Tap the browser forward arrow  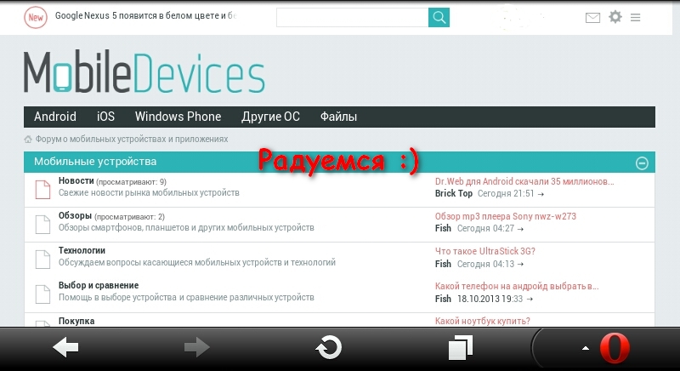[x=197, y=347]
